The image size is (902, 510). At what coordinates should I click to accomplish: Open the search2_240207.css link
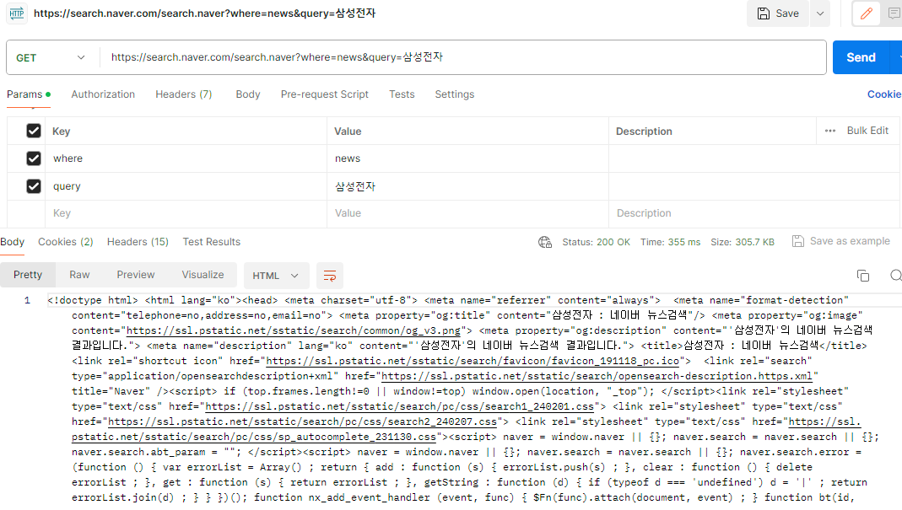tap(302, 421)
